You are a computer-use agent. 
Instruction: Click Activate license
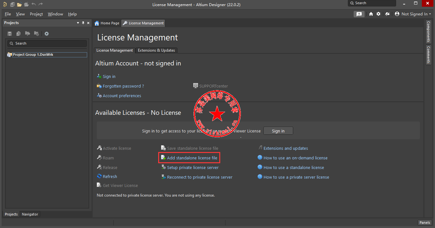click(117, 148)
